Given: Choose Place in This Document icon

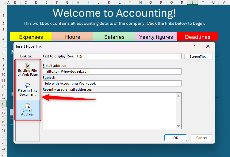Looking at the screenshot, I should [x=28, y=86].
